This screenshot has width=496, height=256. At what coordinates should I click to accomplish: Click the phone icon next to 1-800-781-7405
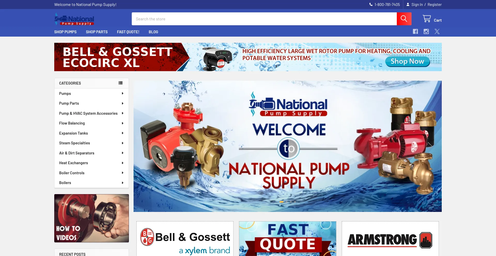coord(371,4)
